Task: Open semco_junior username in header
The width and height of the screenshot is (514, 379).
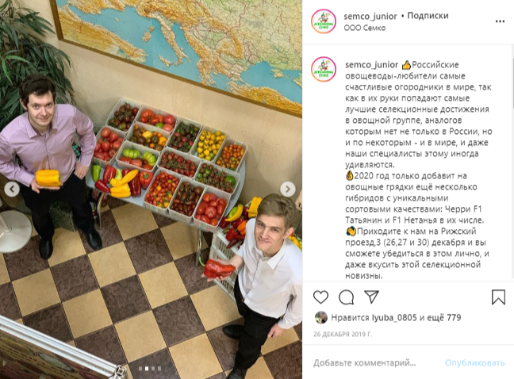Action: (370, 16)
